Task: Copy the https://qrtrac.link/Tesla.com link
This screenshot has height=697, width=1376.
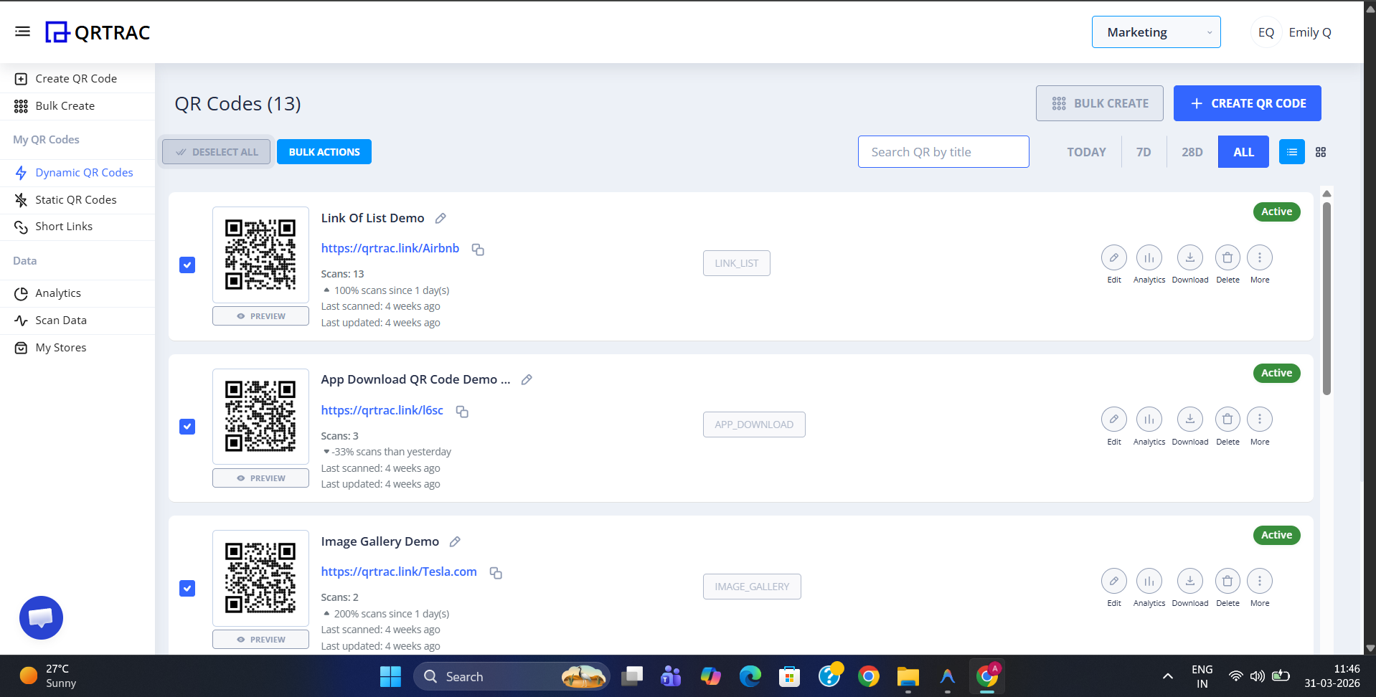Action: [496, 573]
